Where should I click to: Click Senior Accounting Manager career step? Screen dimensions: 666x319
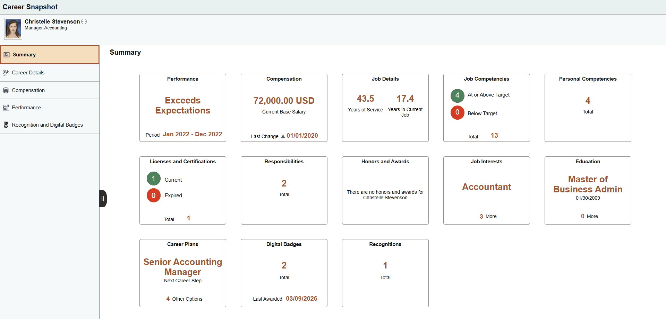[x=183, y=267]
